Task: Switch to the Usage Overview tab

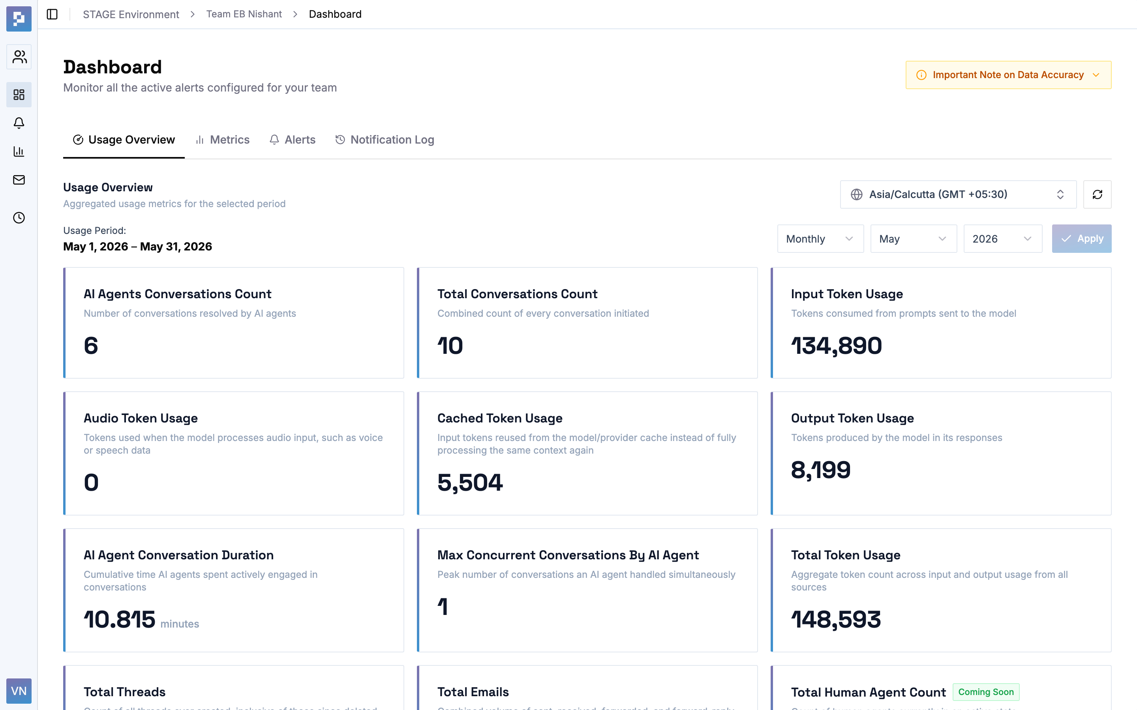Action: pyautogui.click(x=124, y=140)
